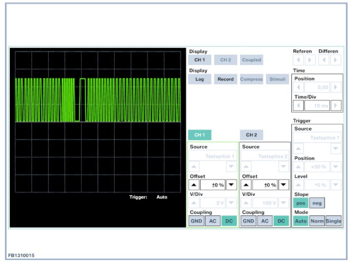Screen dimensions: 354x264
Task: Expand the Trigger Source down arrow
Action: pyautogui.click(x=336, y=149)
